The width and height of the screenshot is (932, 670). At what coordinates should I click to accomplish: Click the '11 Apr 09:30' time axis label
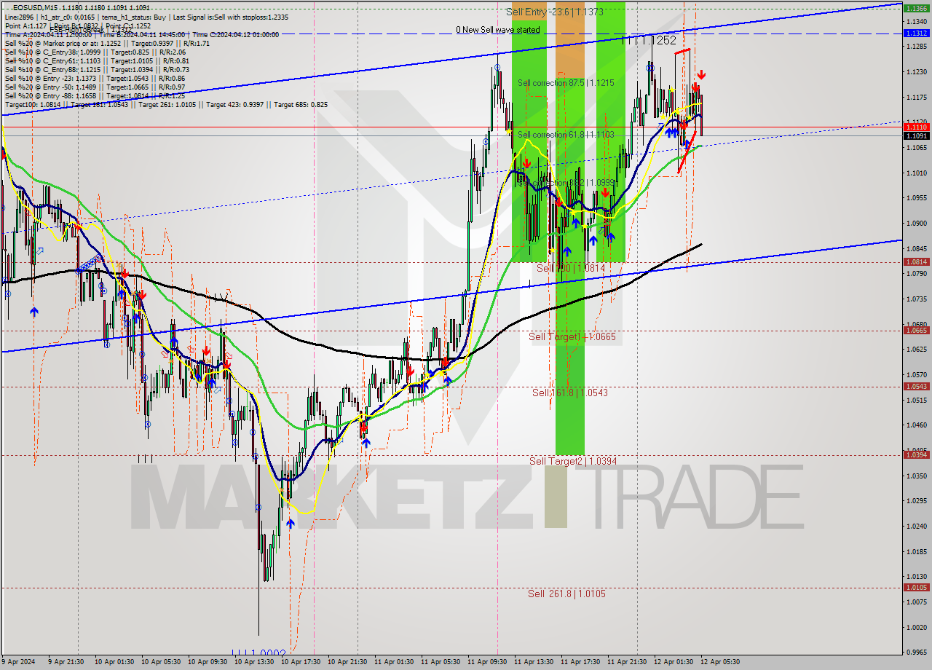coord(486,662)
